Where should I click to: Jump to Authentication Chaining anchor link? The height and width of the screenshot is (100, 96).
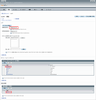point(17,19)
